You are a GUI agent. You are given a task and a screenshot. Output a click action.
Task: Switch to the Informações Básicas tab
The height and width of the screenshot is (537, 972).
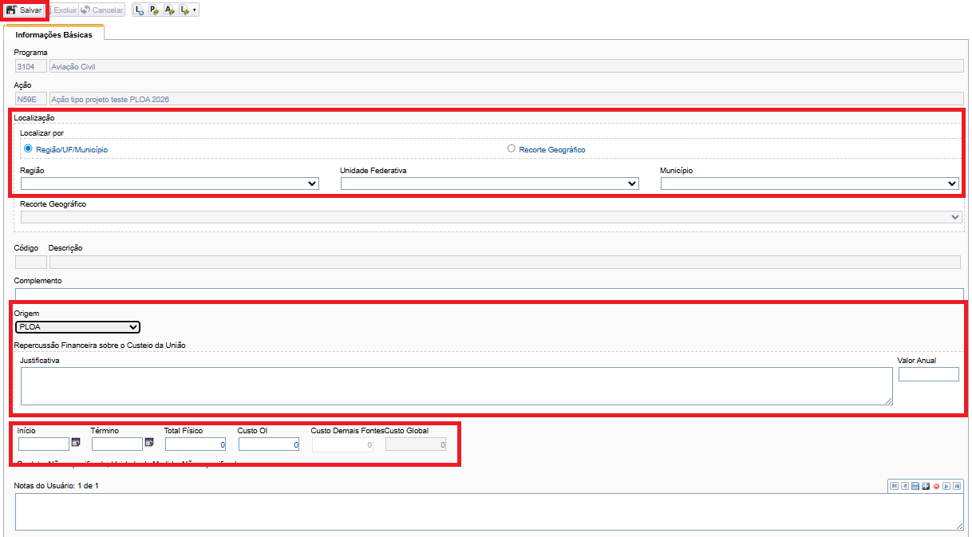pos(53,35)
